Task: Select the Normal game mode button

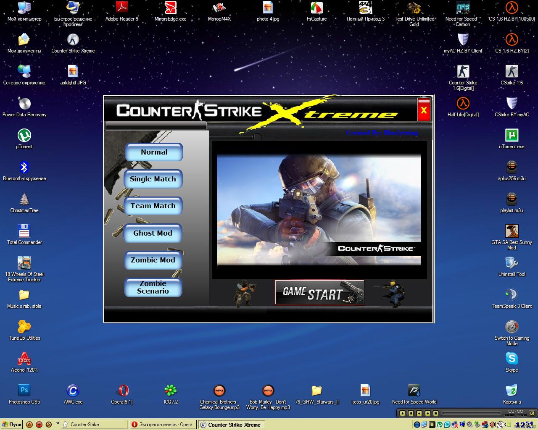Action: (x=154, y=152)
